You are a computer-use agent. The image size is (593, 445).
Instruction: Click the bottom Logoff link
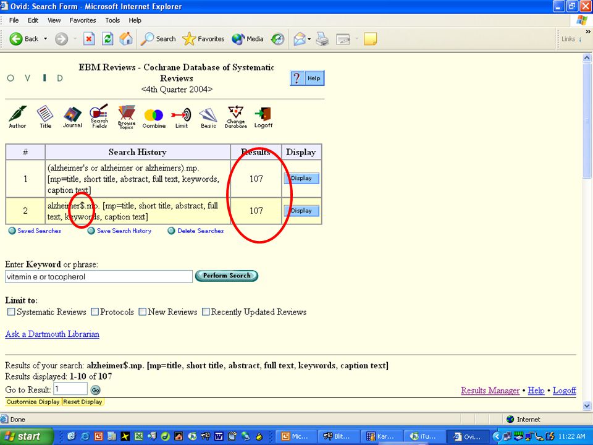[x=564, y=391]
